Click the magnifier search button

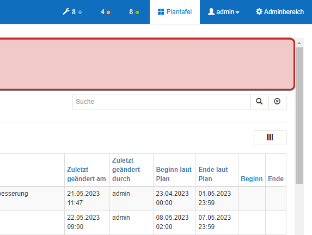[x=259, y=102]
